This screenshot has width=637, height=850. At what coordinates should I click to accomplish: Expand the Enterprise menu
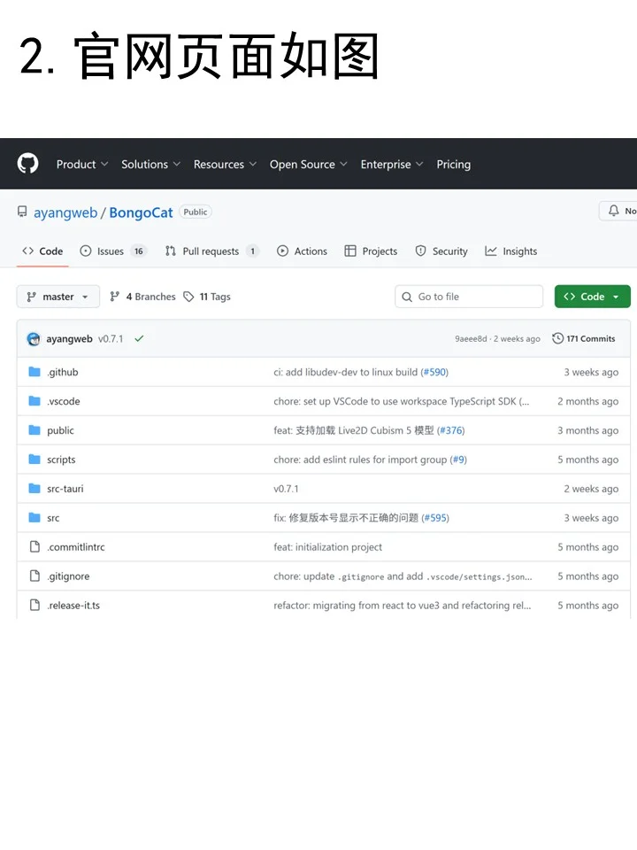(392, 165)
